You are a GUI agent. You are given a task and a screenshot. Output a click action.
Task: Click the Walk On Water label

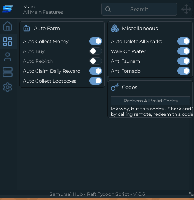tap(128, 51)
